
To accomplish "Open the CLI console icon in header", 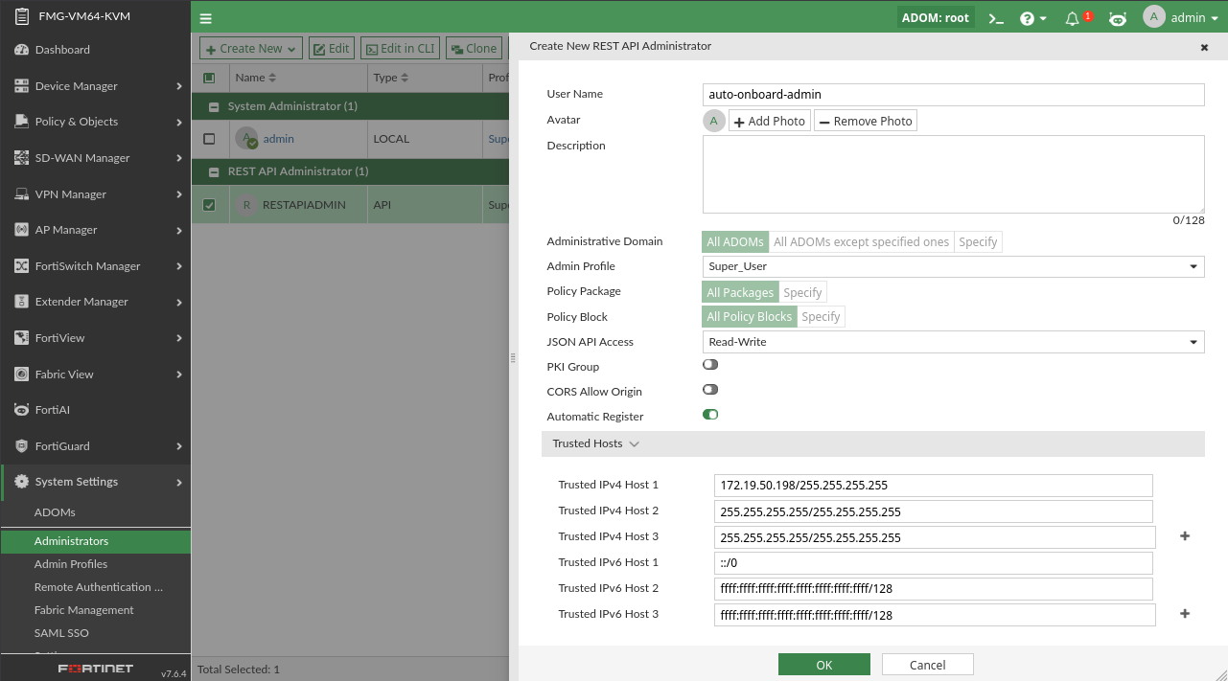I will click(x=996, y=18).
